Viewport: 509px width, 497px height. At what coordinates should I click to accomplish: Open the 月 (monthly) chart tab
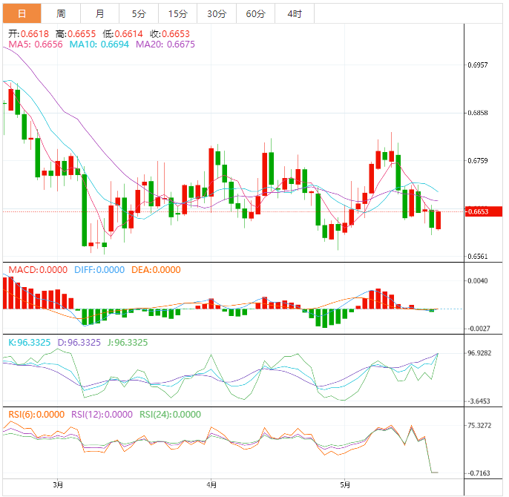(99, 13)
